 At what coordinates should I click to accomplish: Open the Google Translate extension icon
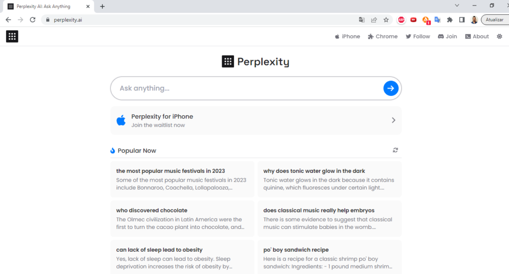(x=437, y=20)
